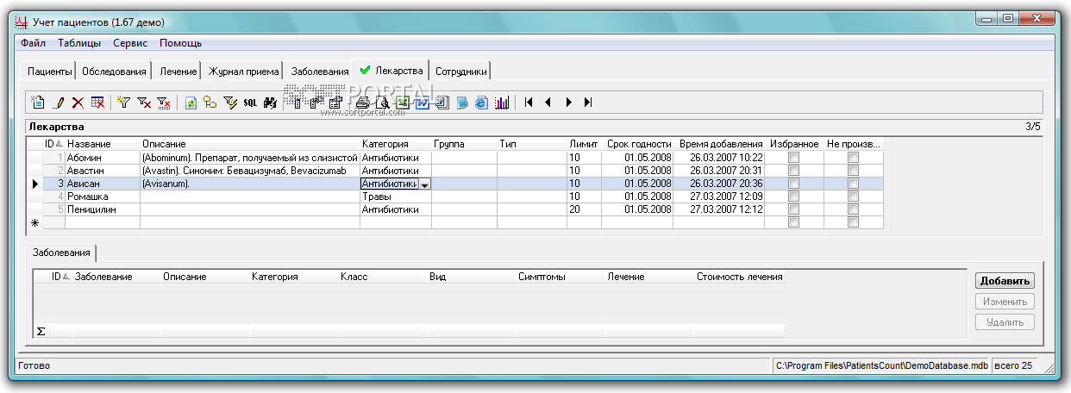This screenshot has width=1071, height=393.
Task: Click the Абомин description cell
Action: click(250, 158)
